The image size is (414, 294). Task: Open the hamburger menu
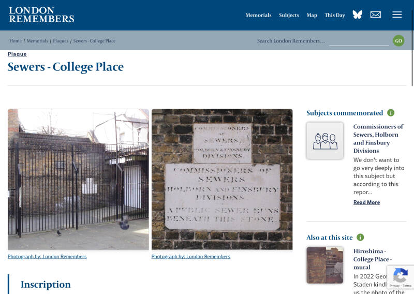tap(397, 14)
